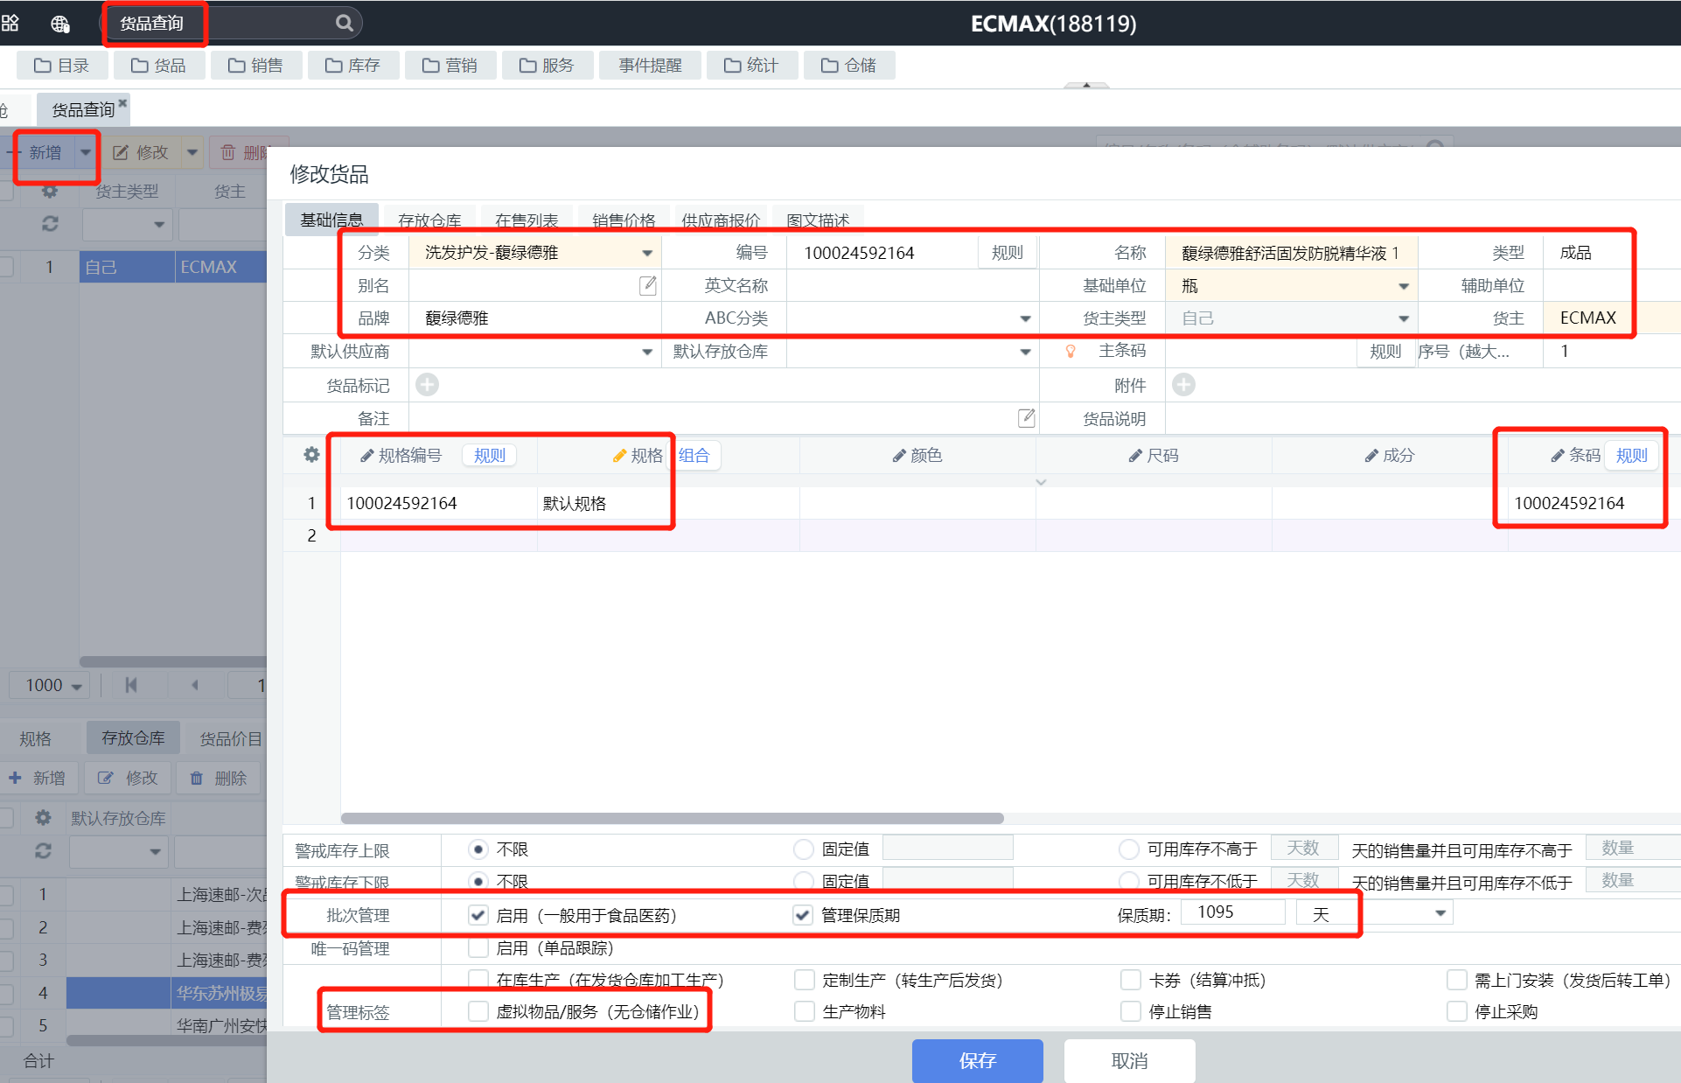
Task: Click the 颜色 column pencil header
Action: pos(917,455)
